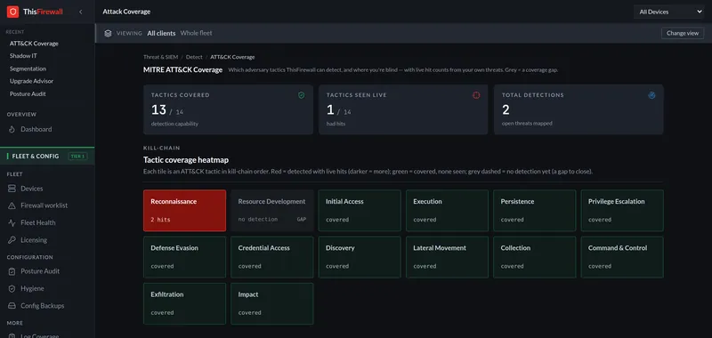The image size is (712, 338).
Task: Click the Dashboard flame icon
Action: [12, 129]
